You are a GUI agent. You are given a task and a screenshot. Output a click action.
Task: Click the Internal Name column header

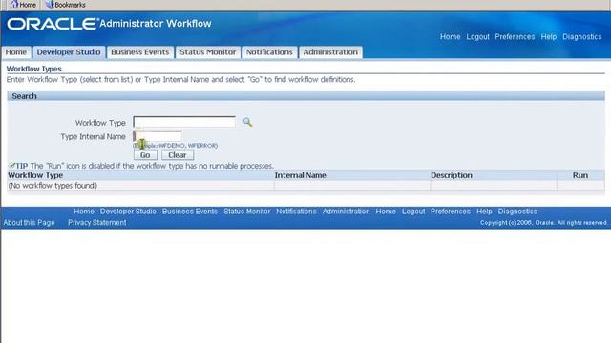point(300,175)
